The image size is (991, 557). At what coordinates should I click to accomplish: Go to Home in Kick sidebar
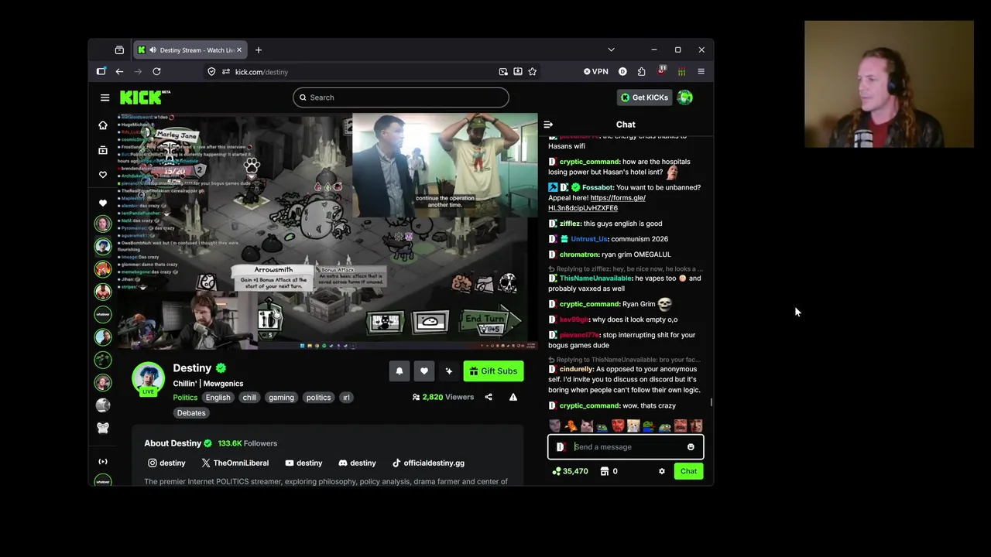(x=103, y=125)
